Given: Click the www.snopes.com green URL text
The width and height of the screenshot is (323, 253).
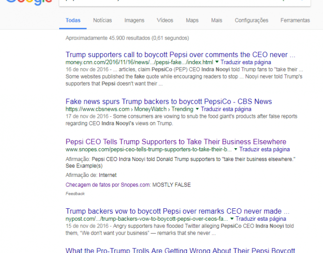Looking at the screenshot, I should point(149,150).
